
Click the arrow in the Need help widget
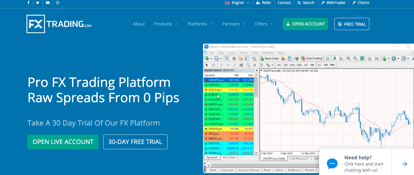405,164
